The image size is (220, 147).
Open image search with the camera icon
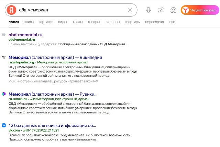173,10
